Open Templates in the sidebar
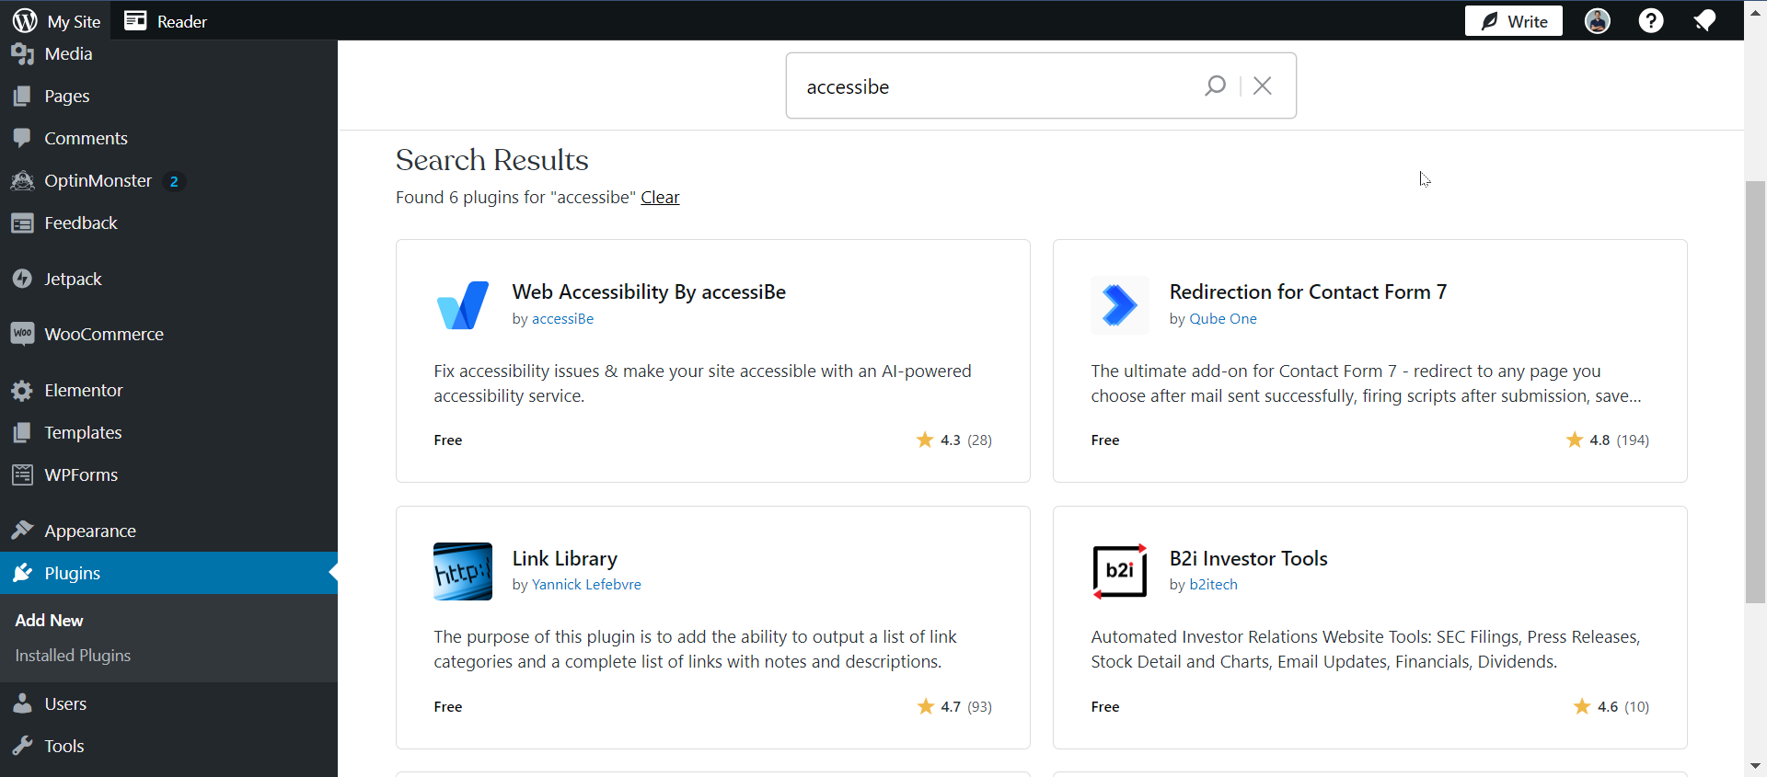This screenshot has height=777, width=1767. (168, 432)
